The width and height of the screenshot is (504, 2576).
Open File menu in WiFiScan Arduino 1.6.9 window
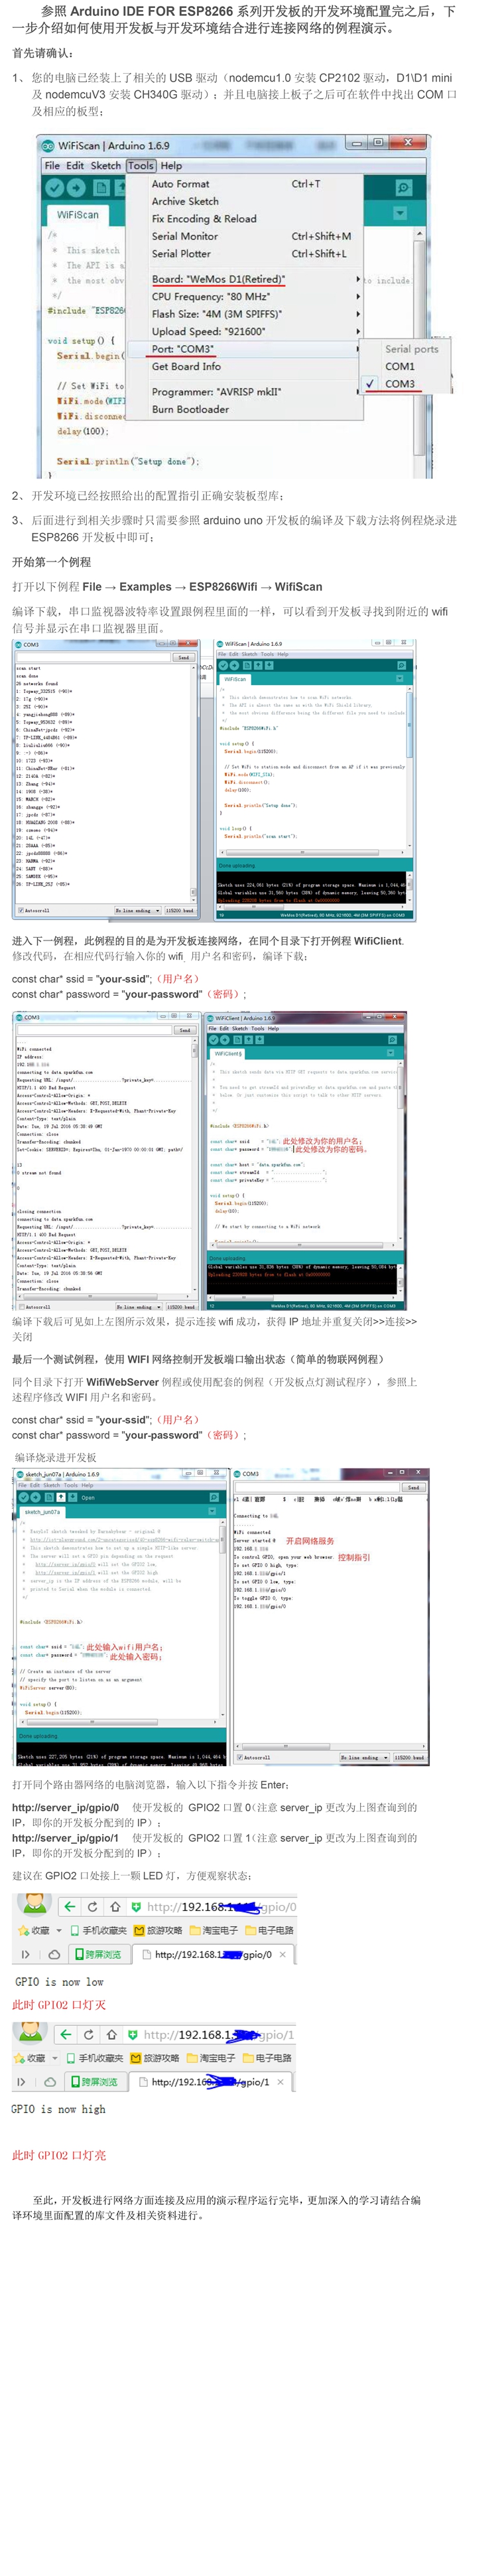(52, 166)
